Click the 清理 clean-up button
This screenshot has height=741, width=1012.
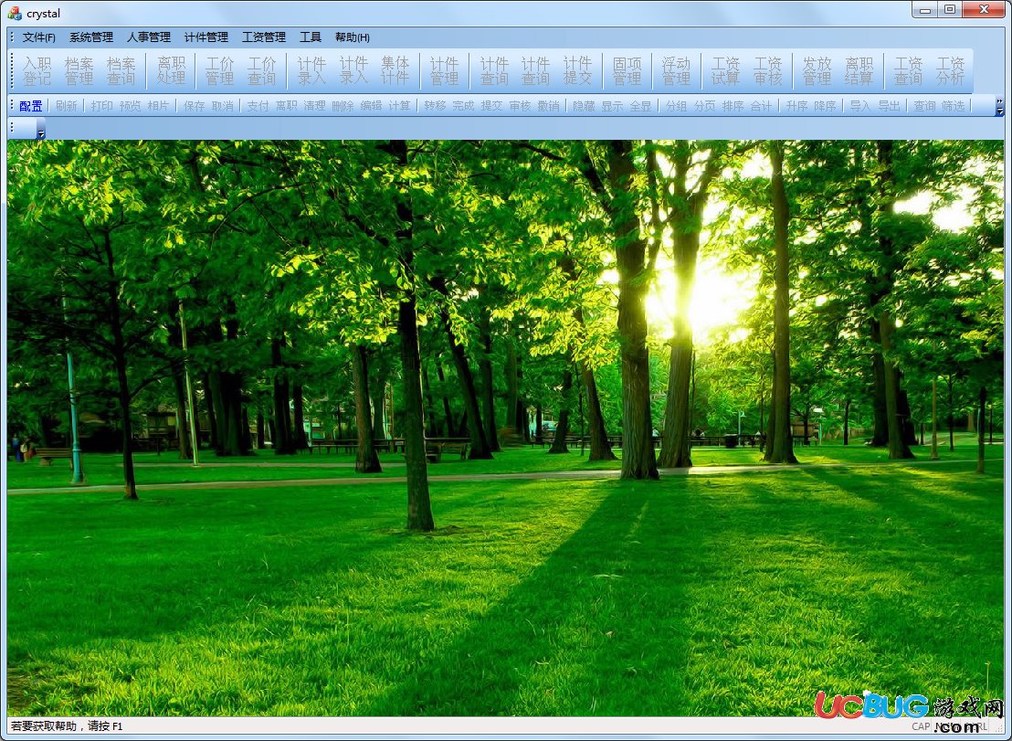(315, 106)
